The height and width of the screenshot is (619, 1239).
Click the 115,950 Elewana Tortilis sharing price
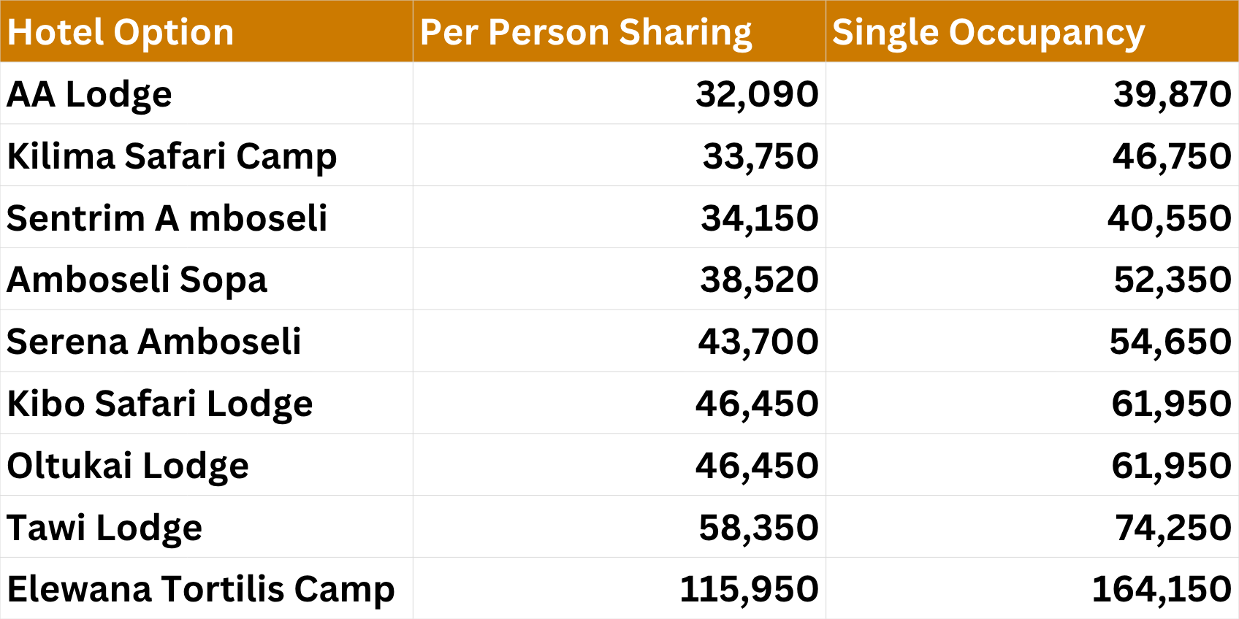[749, 589]
